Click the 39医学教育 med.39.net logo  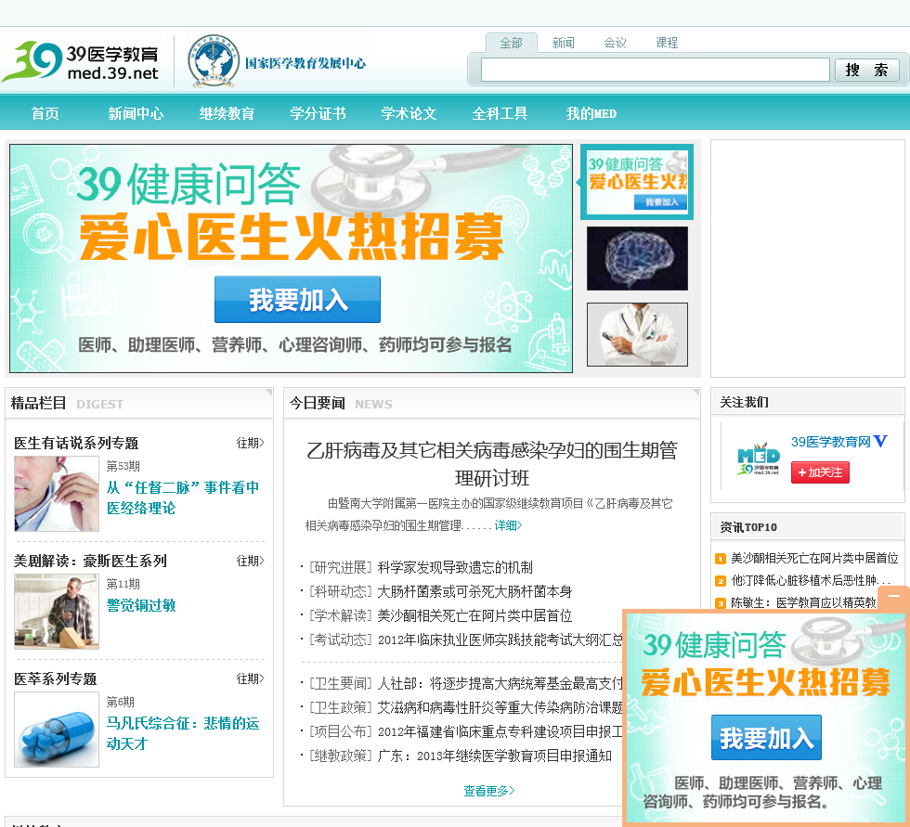(x=81, y=61)
